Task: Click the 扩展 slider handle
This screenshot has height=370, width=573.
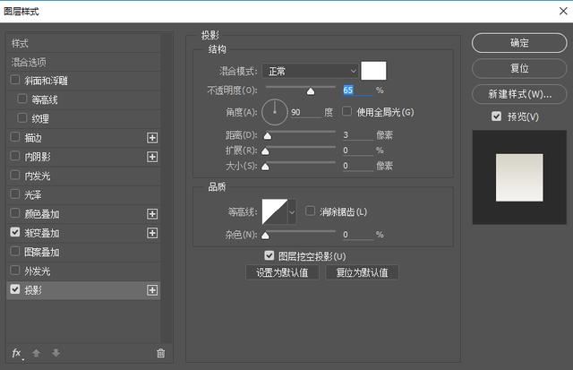Action: (x=266, y=151)
